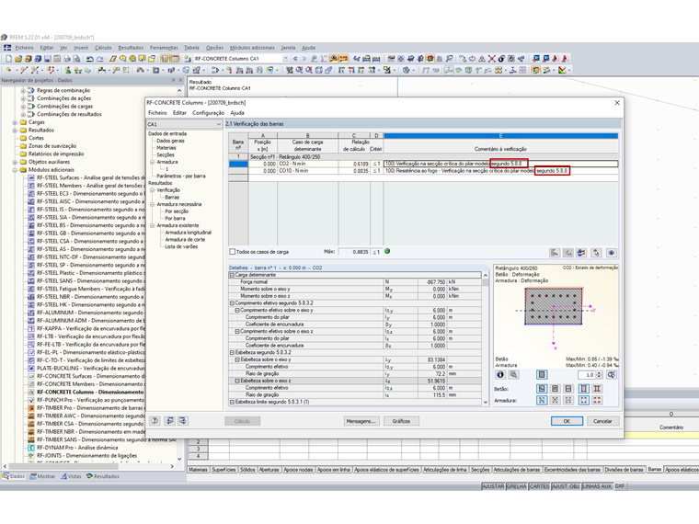Toggle fourth Betão outline option button
This screenshot has height=524, width=699.
[583, 389]
